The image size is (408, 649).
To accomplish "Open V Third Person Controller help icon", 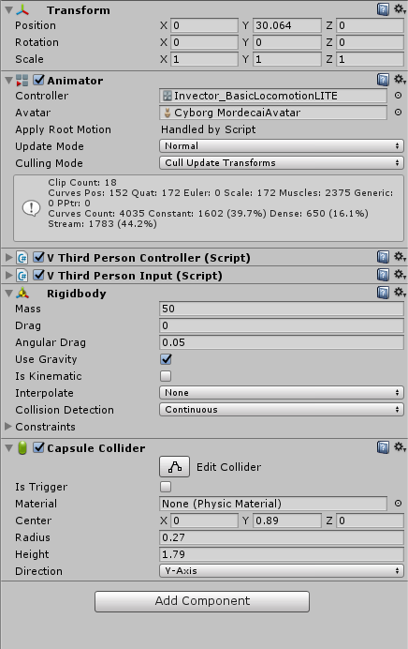I will pyautogui.click(x=383, y=257).
